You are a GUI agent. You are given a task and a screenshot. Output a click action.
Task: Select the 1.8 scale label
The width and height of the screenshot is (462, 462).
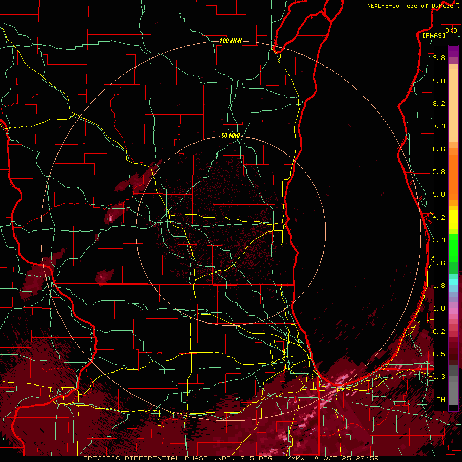tap(439, 286)
